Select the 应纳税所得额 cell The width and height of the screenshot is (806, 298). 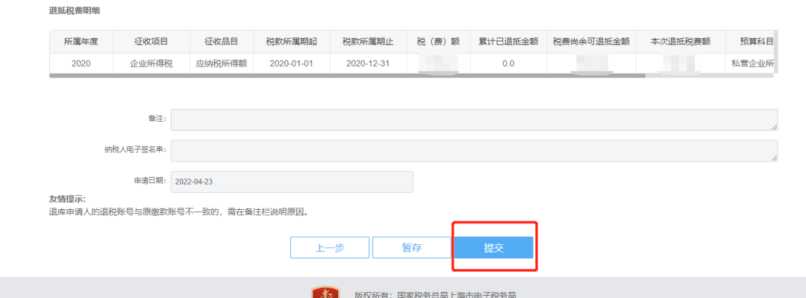tap(222, 63)
